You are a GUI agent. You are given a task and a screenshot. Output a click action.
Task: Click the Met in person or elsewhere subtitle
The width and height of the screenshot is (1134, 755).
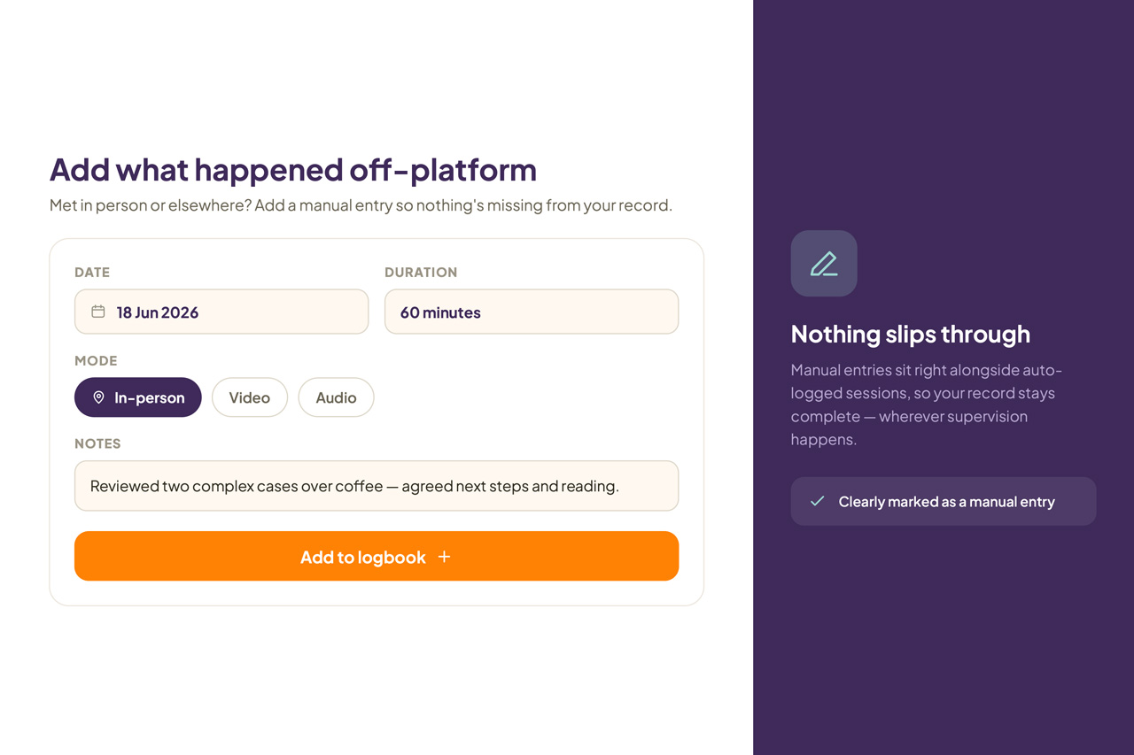pyautogui.click(x=361, y=205)
